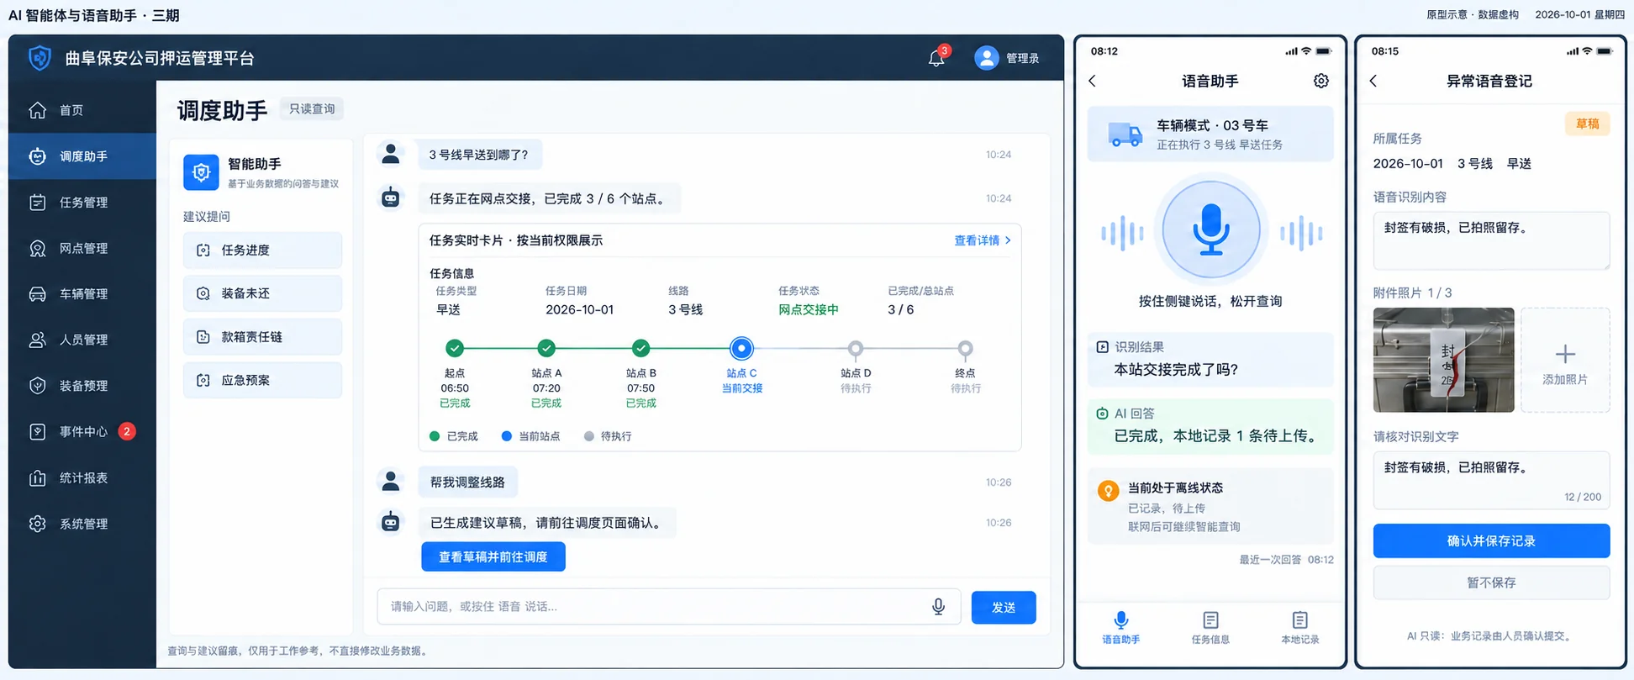Click the 请核对识别文字 text area
Screen dimensions: 1634x680
[1491, 481]
